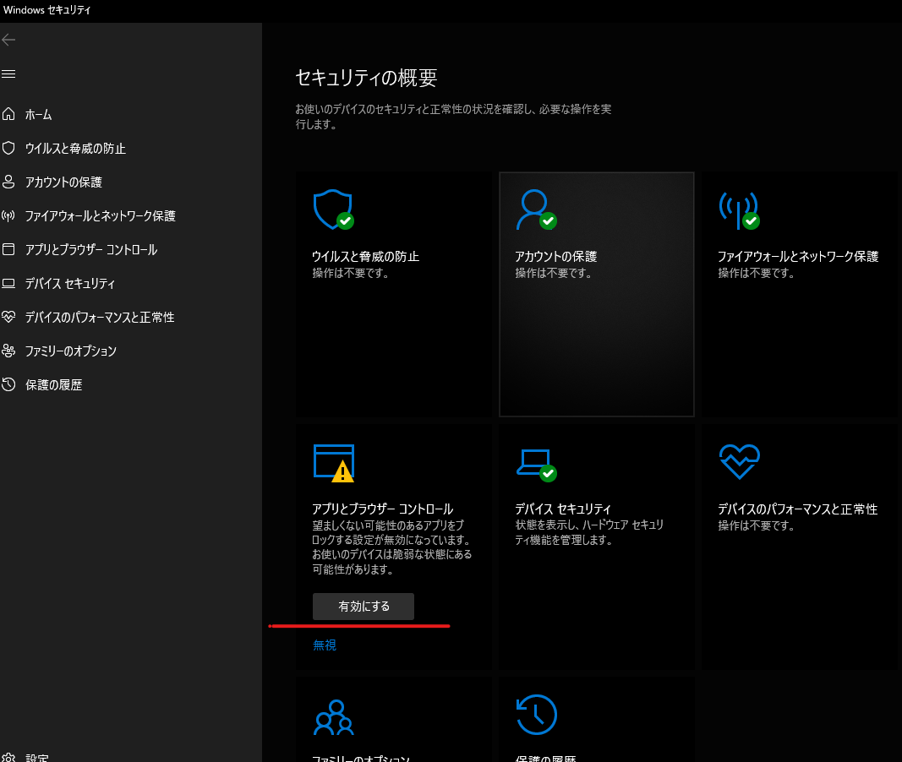Click the family options icon in sidebar
Viewport: 902px width, 762px height.
[8, 351]
